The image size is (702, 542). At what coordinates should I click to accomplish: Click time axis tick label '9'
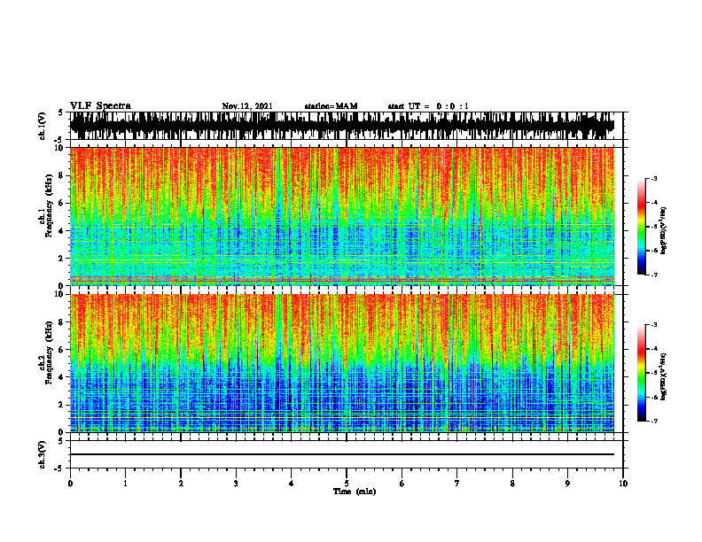click(x=567, y=484)
